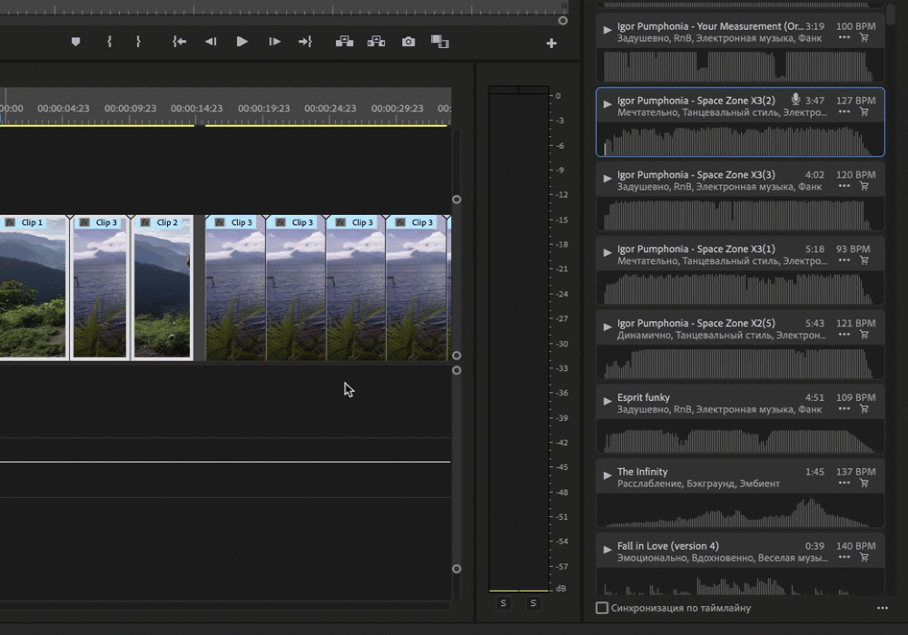Add Space Zone X3(2) to cart
908x635 pixels.
(864, 112)
